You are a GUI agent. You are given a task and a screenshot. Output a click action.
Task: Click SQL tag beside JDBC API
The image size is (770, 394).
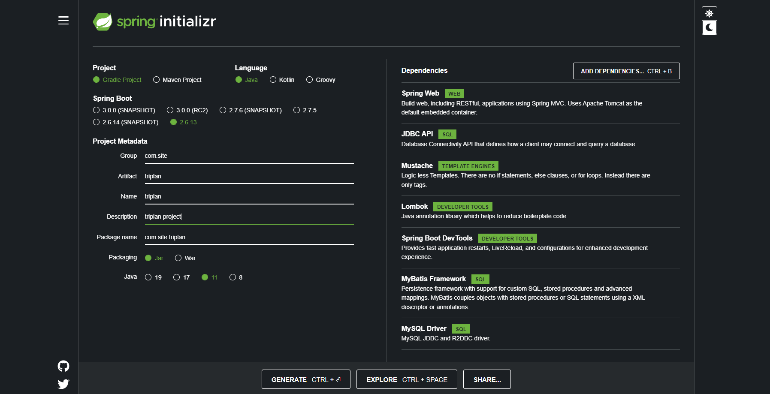click(447, 134)
